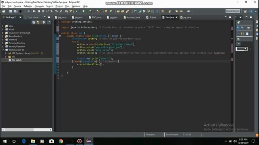Run the program with the green Run icon
This screenshot has width=259, height=145.
84,11
